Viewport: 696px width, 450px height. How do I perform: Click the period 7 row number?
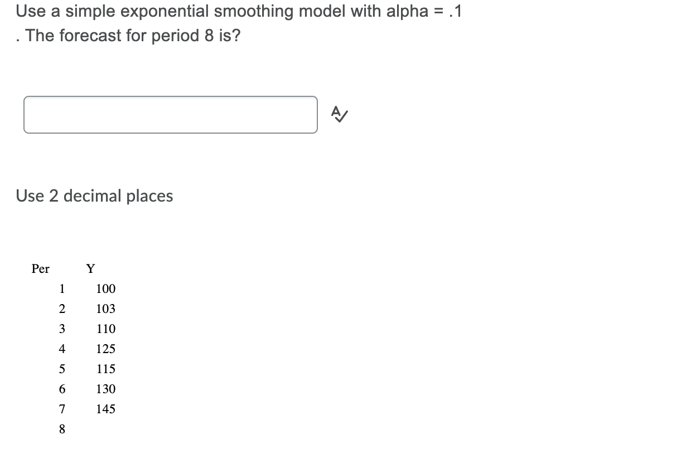[61, 409]
